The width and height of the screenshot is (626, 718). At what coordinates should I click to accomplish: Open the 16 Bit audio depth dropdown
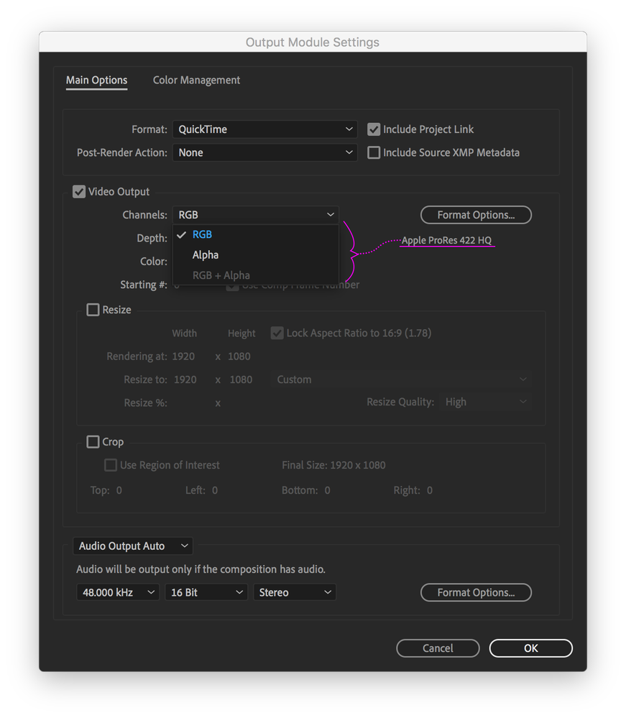point(206,592)
